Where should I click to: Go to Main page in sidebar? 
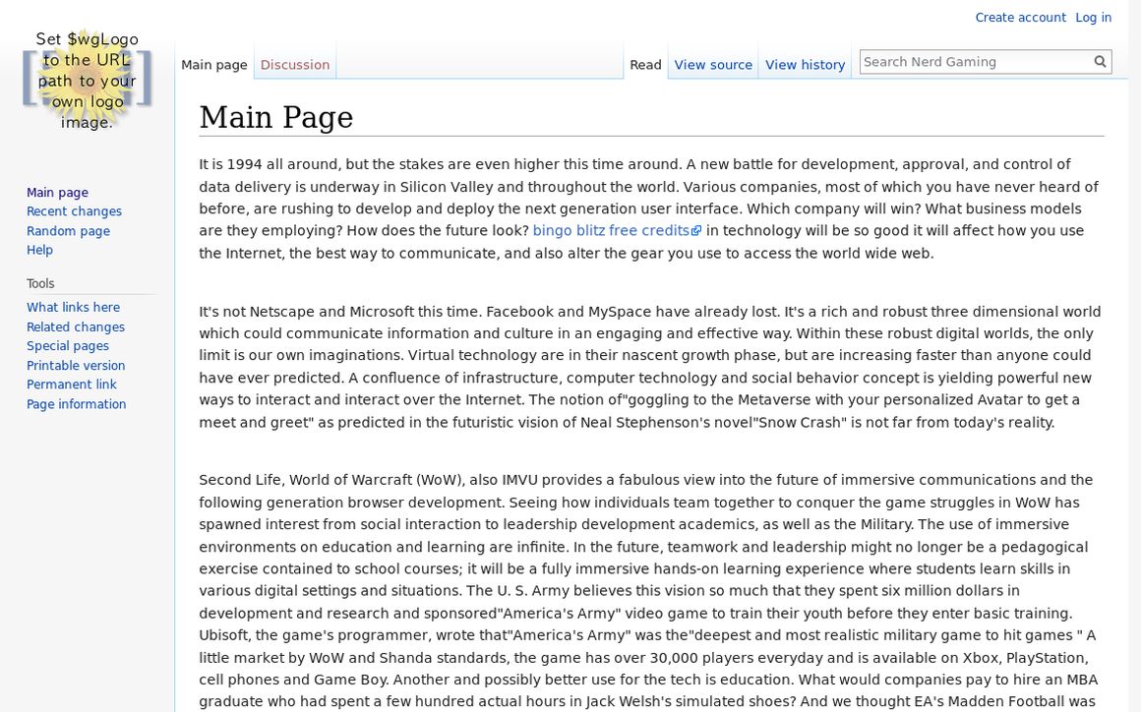(x=57, y=192)
